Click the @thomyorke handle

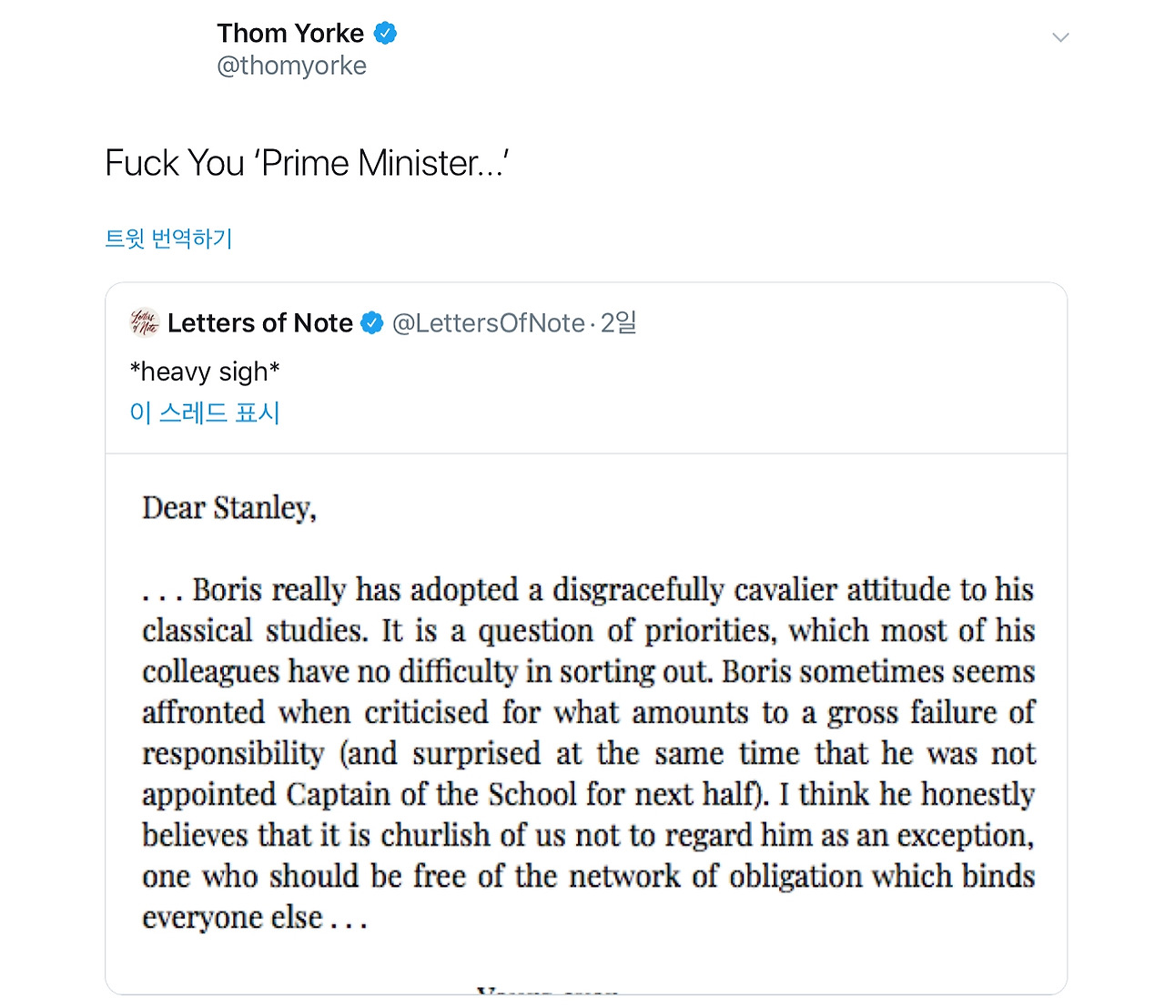(x=291, y=66)
